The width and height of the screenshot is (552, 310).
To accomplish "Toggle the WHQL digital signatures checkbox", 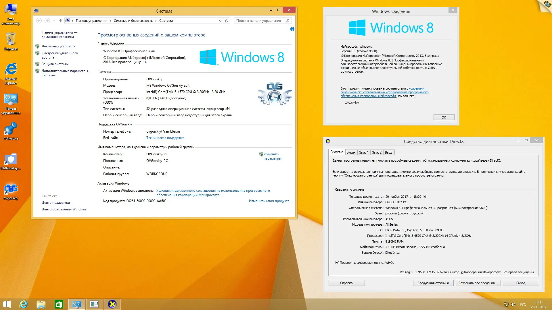I will (337, 263).
